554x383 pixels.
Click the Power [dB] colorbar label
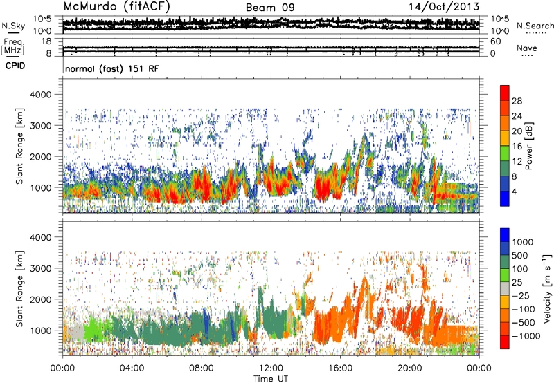click(x=528, y=146)
